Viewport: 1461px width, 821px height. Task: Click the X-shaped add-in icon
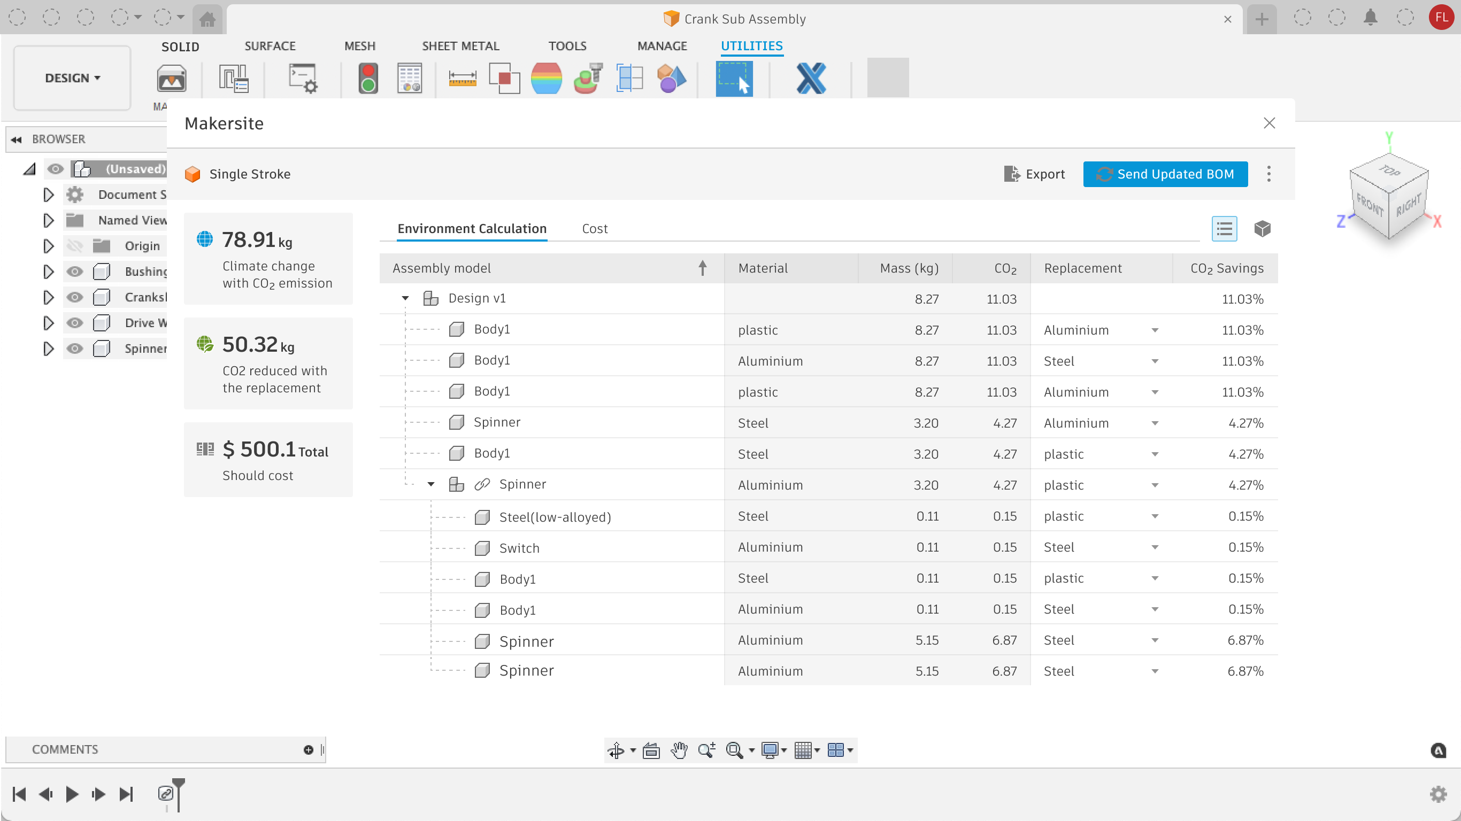811,78
